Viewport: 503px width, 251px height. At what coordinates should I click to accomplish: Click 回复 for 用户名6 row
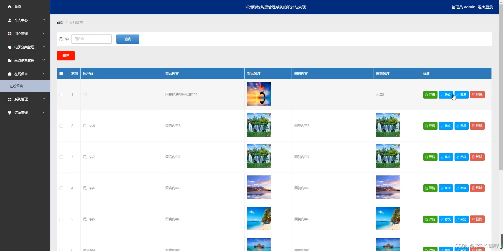tap(461, 188)
